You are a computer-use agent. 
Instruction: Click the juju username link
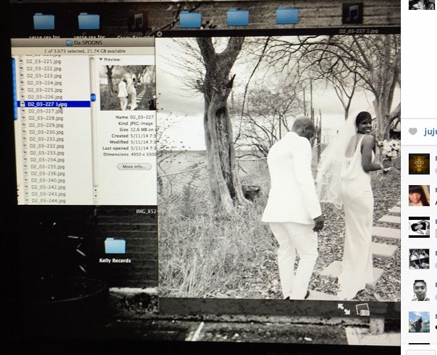pyautogui.click(x=429, y=131)
